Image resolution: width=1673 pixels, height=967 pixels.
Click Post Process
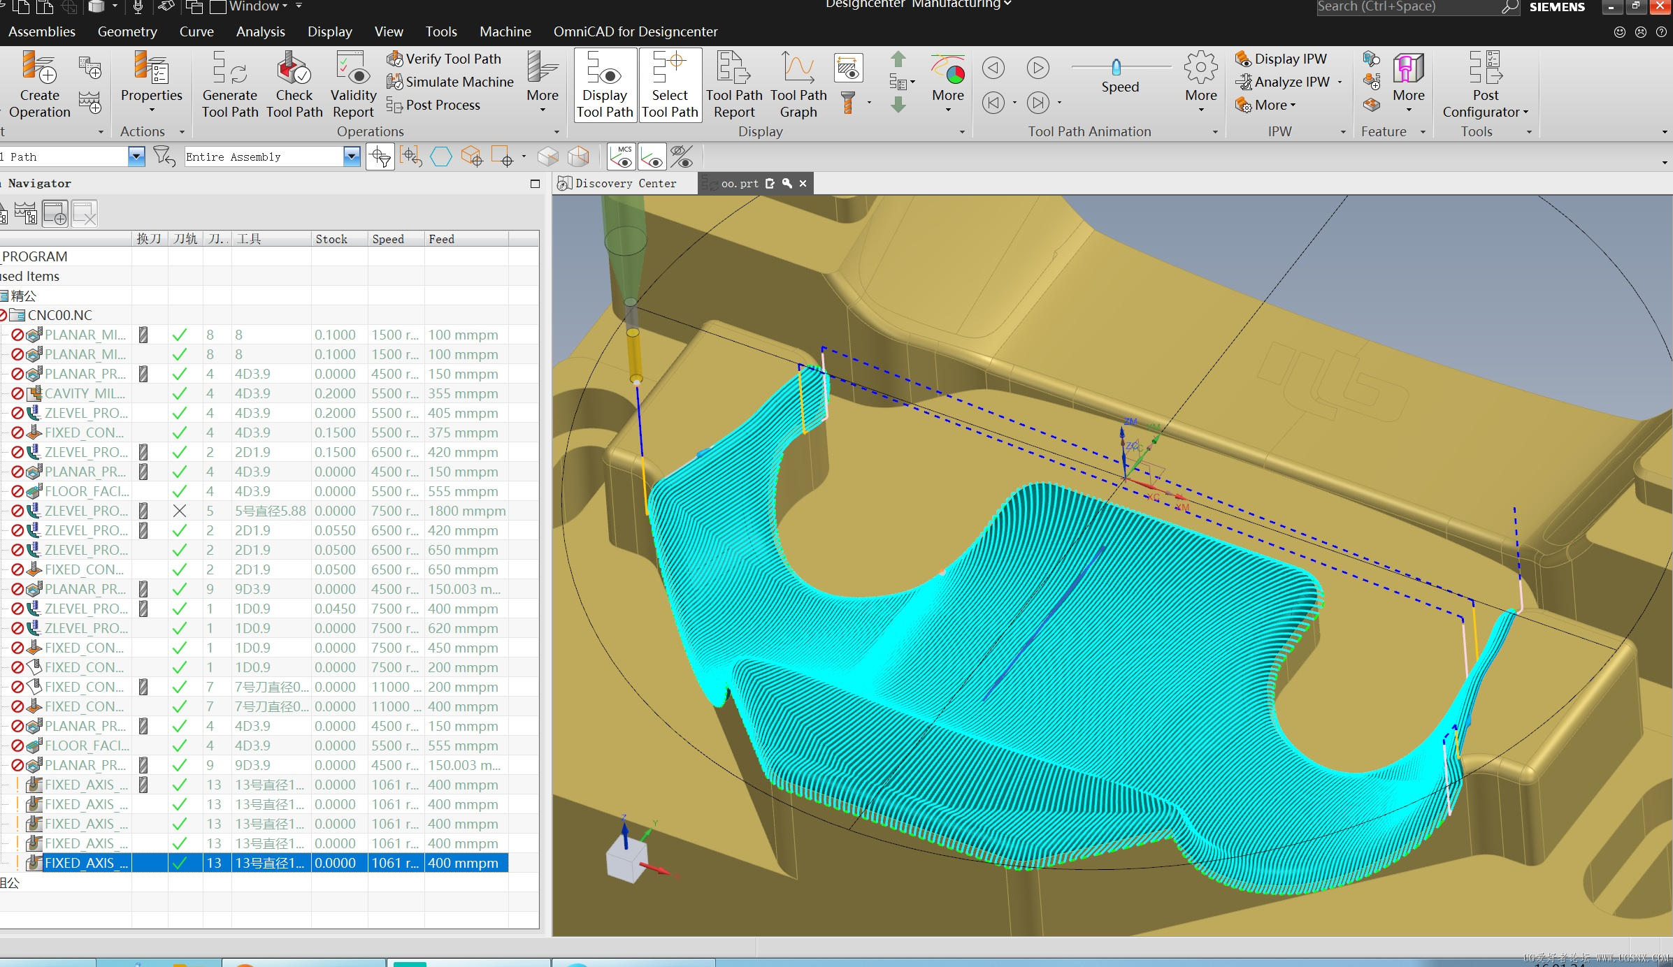433,105
